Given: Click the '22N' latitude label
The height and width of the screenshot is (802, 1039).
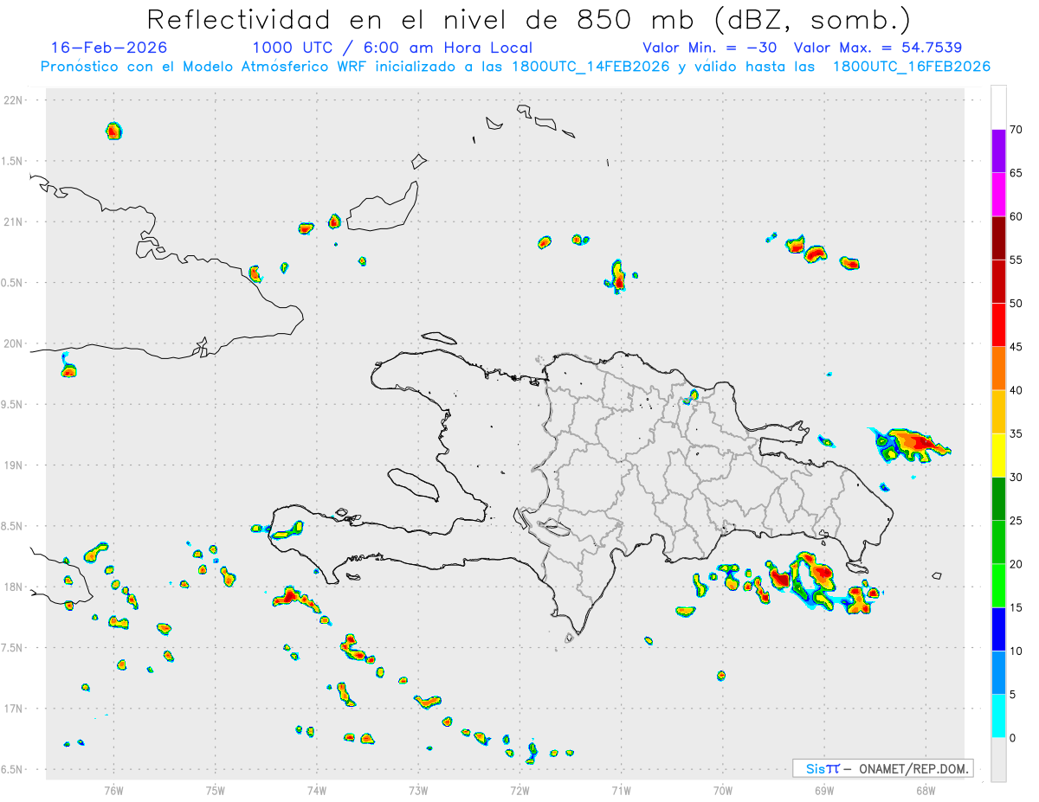Looking at the screenshot, I should tap(13, 100).
